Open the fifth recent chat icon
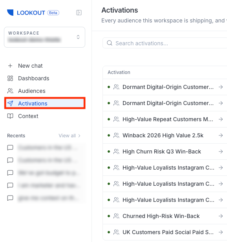The image size is (227, 242). coord(10,198)
